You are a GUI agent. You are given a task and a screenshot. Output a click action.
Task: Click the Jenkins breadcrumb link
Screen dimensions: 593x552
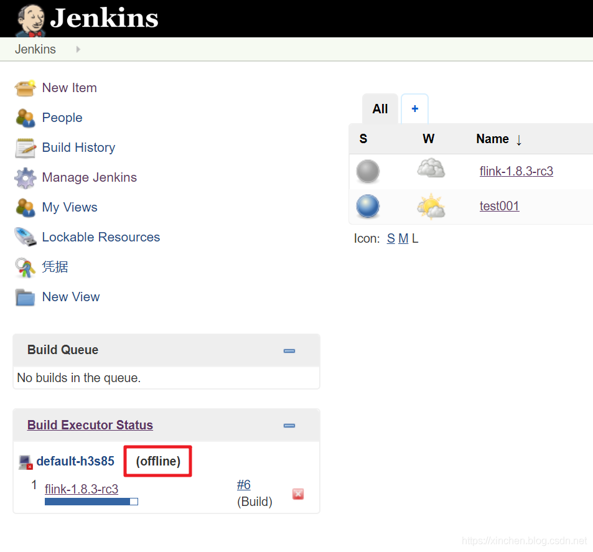pyautogui.click(x=35, y=49)
